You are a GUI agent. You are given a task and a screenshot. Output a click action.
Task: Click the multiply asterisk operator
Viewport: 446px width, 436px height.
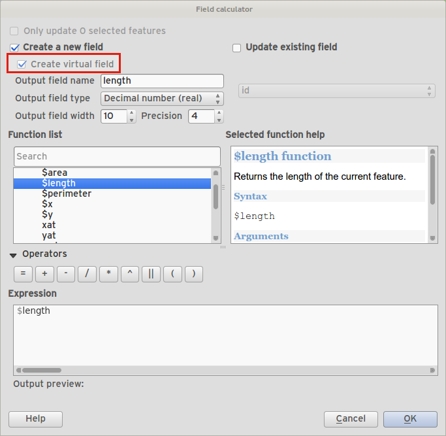[108, 274]
